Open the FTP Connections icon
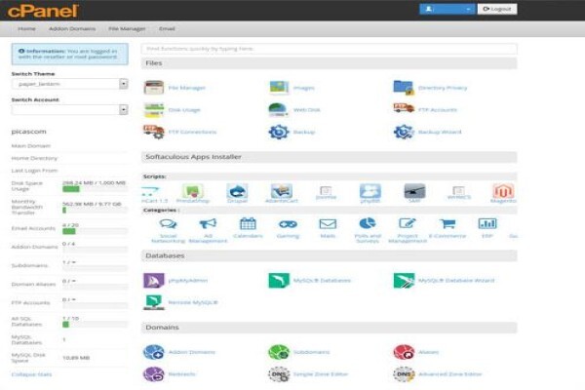The height and width of the screenshot is (390, 585). [154, 132]
